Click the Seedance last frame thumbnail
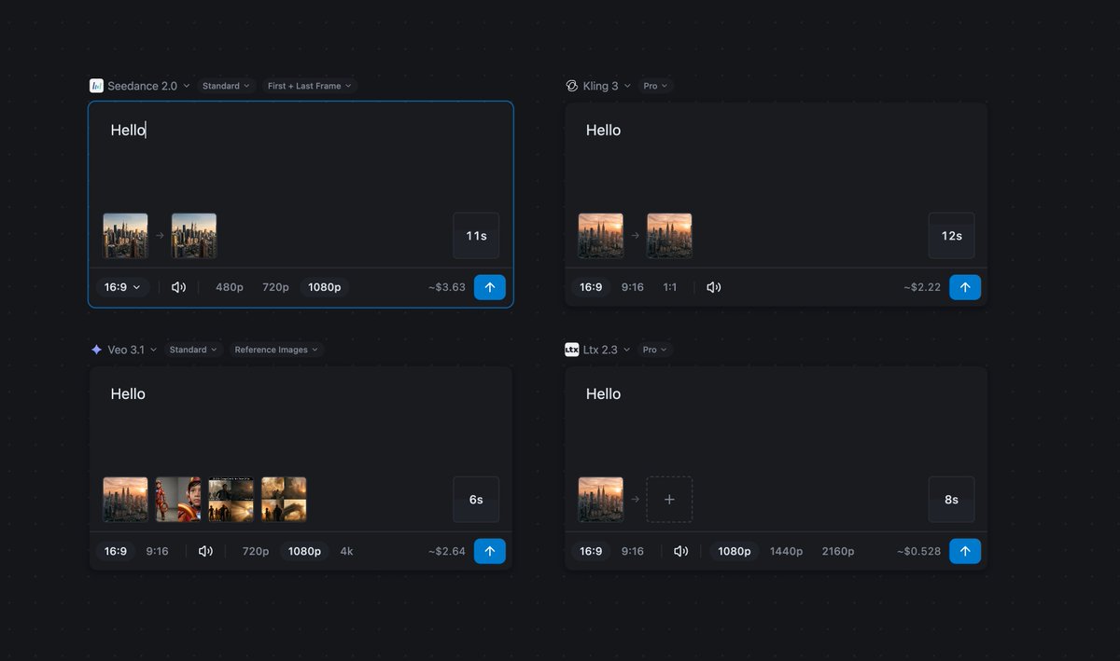 (x=194, y=236)
